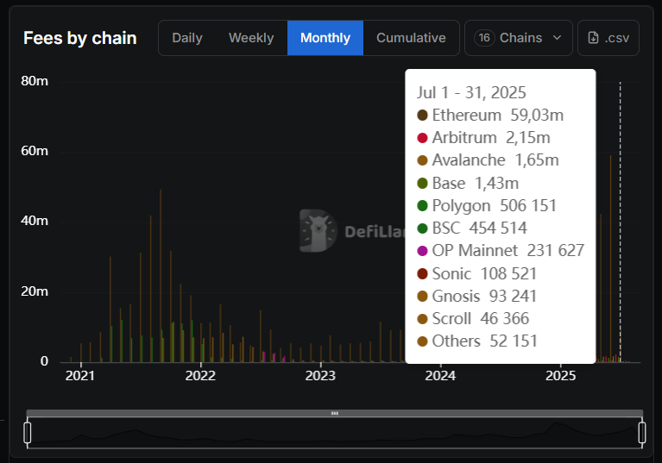
Task: Open the 16 Chains dropdown
Action: pyautogui.click(x=519, y=38)
